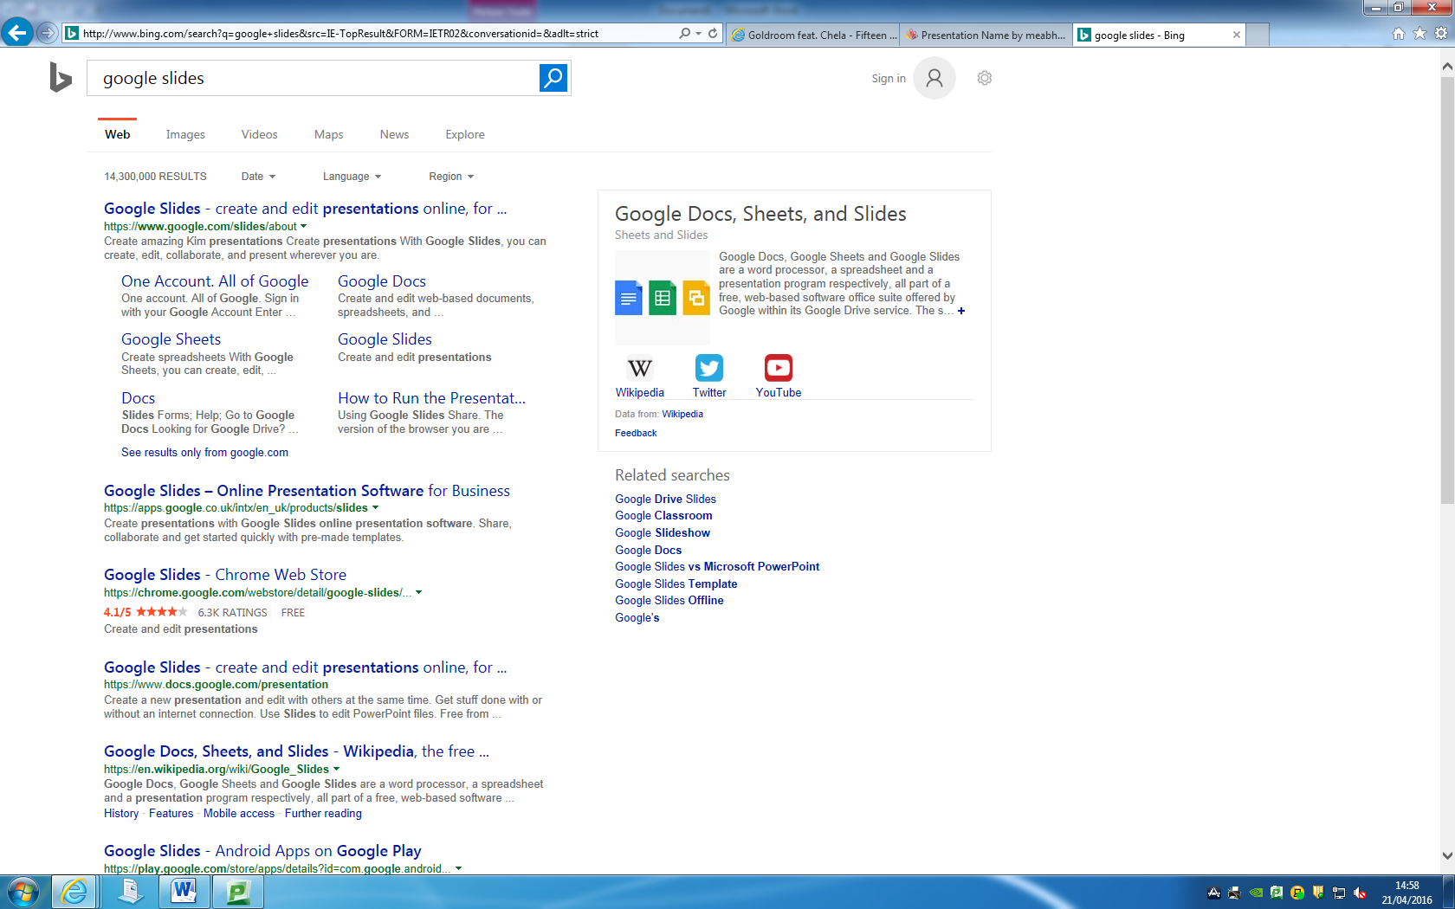This screenshot has width=1455, height=909.
Task: Click the Google Classroom related search
Action: click(x=663, y=516)
